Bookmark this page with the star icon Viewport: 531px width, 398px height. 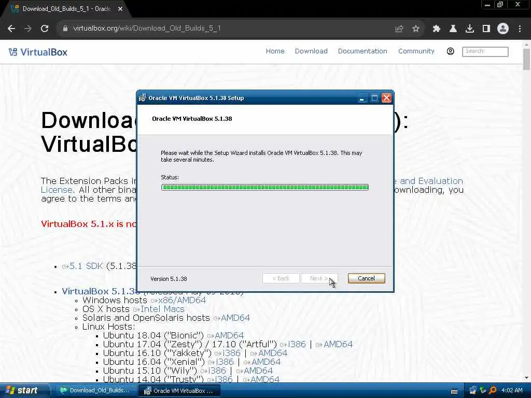point(416,29)
